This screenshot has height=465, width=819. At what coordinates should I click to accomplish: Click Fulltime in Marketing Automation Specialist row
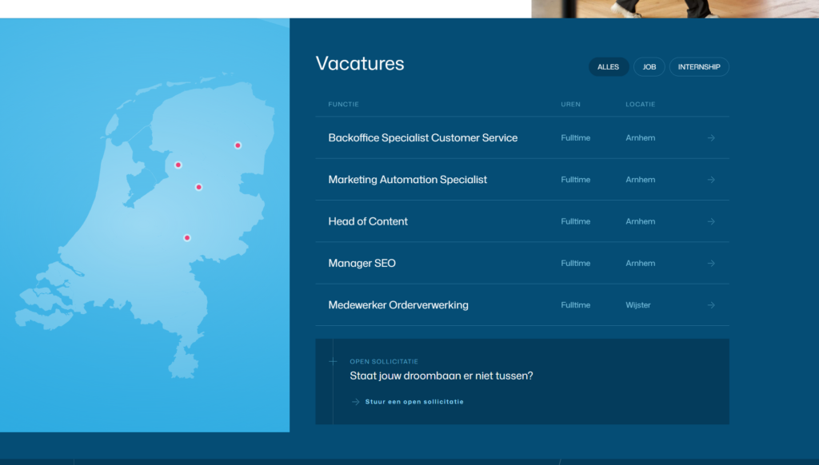pyautogui.click(x=576, y=180)
